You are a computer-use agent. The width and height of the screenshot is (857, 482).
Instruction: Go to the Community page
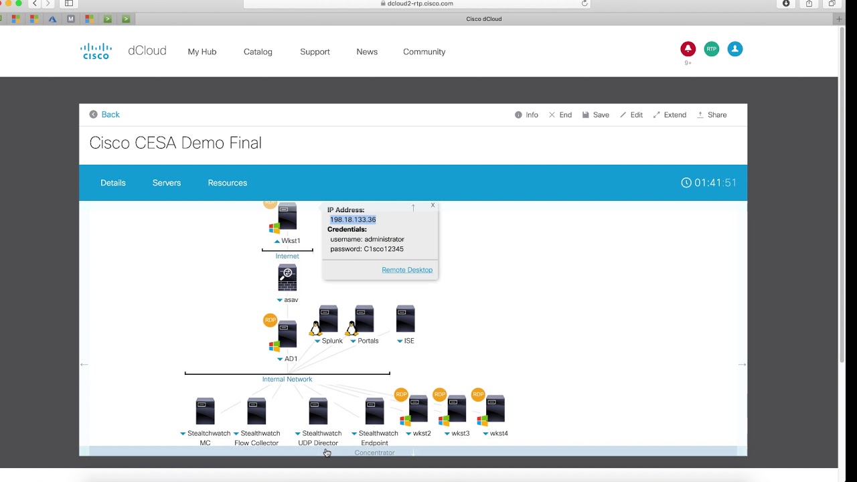coord(424,52)
